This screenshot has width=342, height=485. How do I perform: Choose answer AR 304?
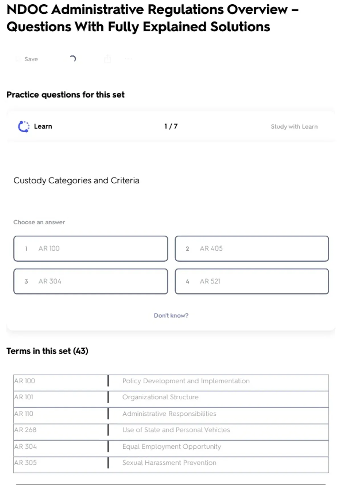click(x=91, y=281)
